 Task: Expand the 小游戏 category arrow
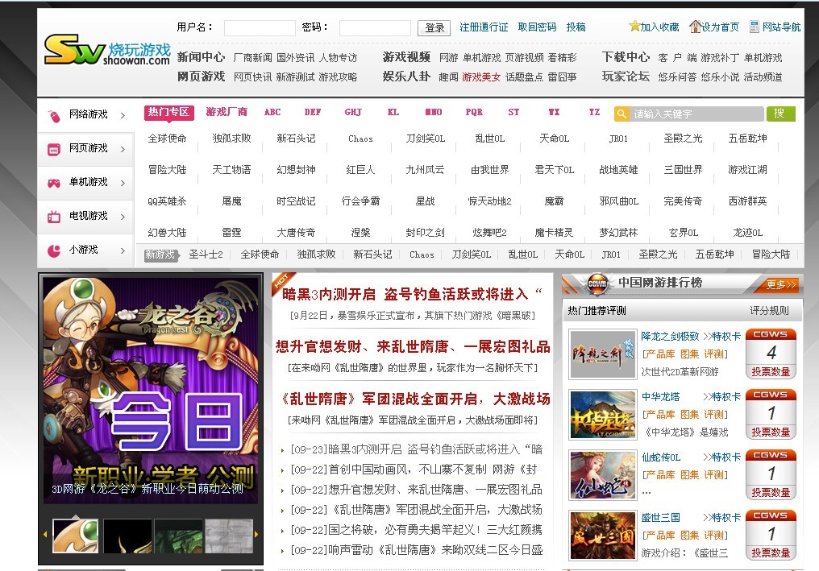point(123,250)
